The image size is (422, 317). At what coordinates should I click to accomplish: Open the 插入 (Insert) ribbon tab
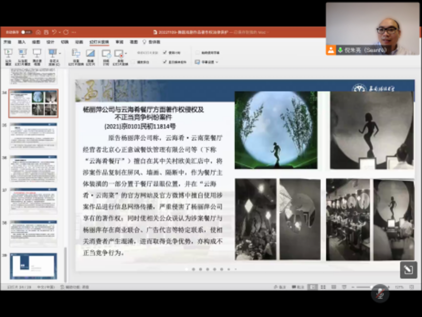coord(22,42)
